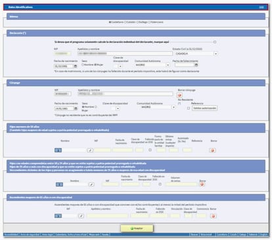Click the pencil icon in the 18 to 25 hijos row

click(91, 185)
